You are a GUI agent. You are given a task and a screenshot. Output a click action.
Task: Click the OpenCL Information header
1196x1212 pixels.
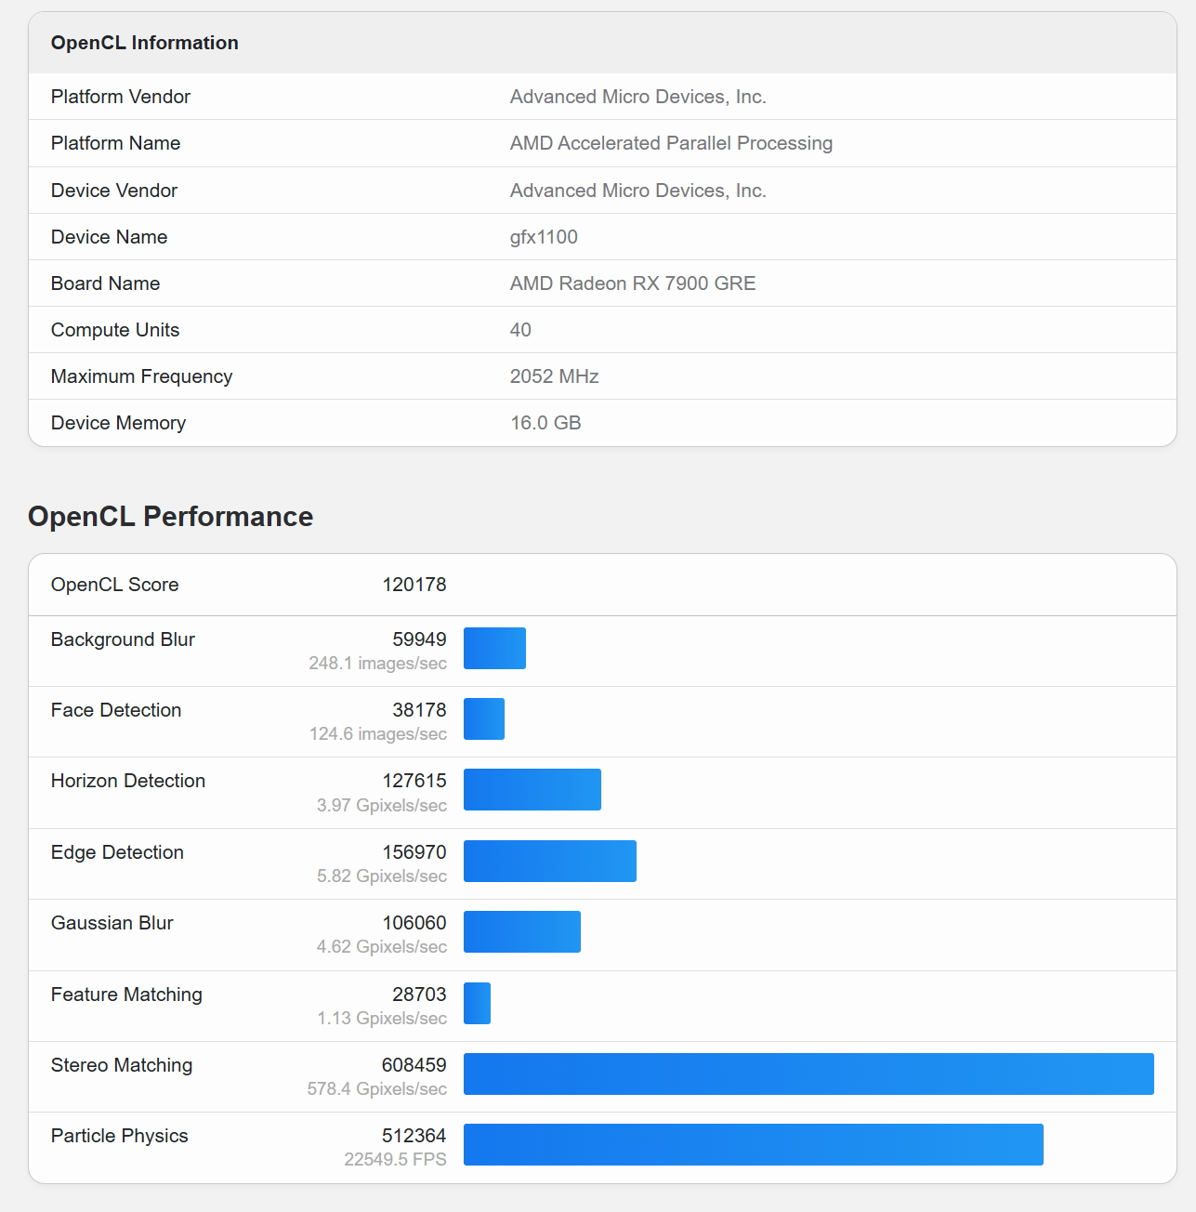145,43
